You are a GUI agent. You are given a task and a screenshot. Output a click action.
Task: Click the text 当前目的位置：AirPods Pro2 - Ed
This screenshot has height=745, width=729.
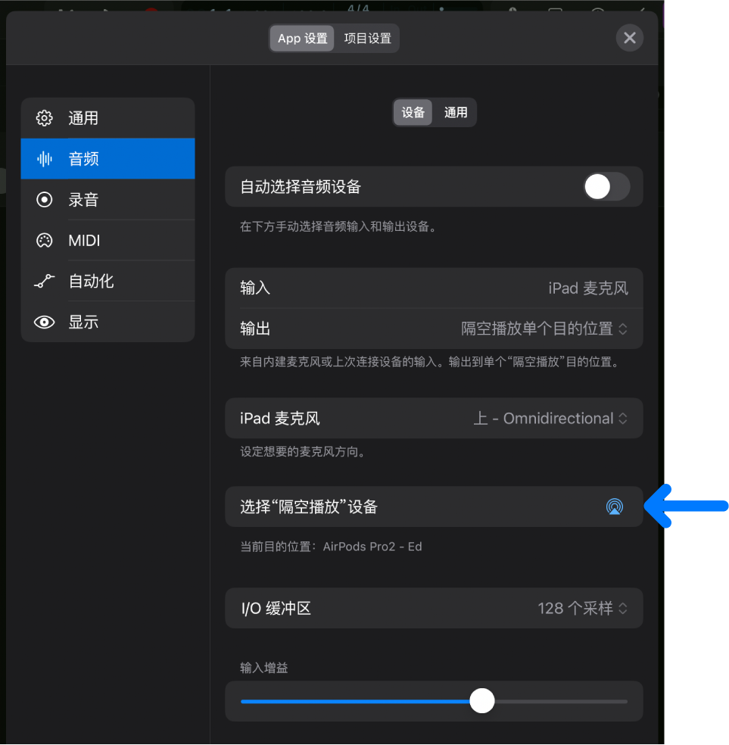(x=331, y=547)
